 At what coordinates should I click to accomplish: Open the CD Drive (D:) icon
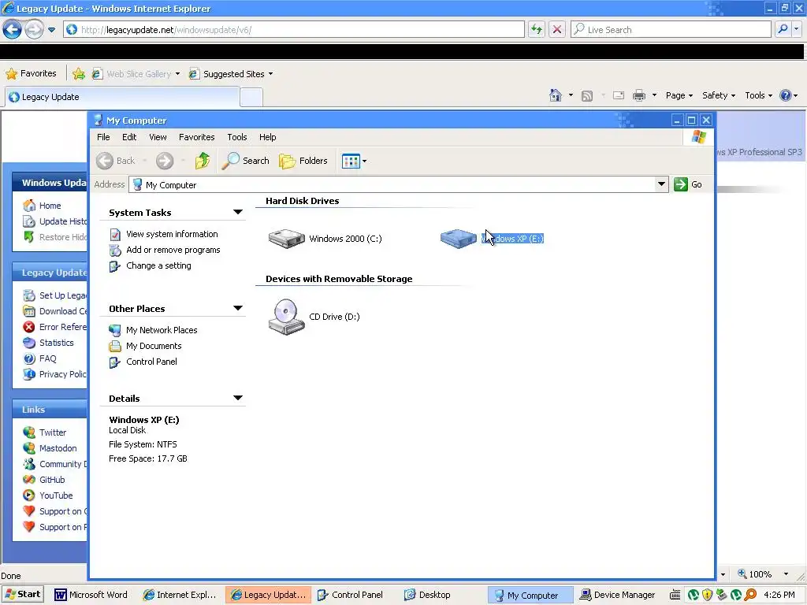coord(287,317)
